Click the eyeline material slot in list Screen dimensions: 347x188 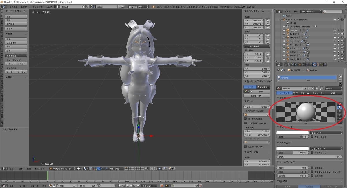[x=307, y=78]
